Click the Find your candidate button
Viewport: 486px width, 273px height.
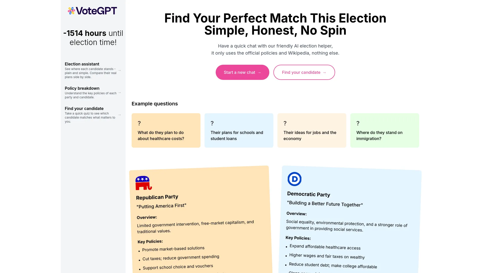click(x=304, y=72)
